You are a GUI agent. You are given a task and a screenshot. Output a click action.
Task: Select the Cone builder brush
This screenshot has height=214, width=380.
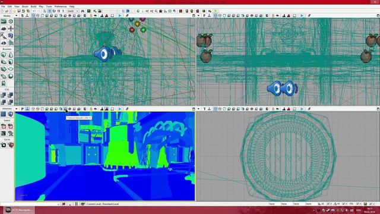pyautogui.click(x=11, y=55)
